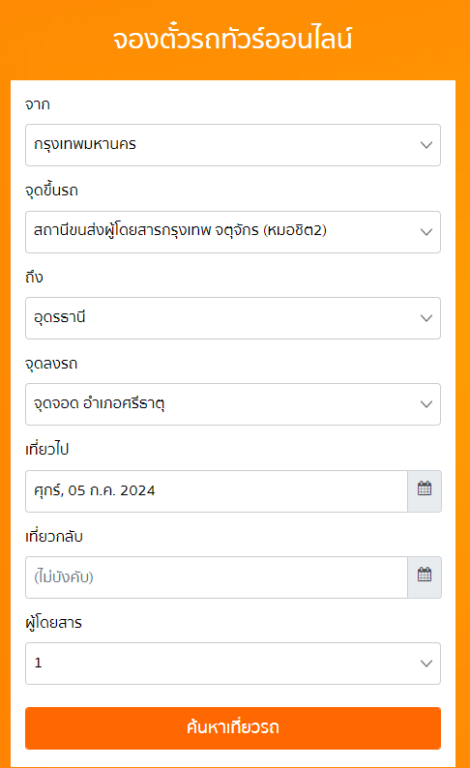Click the จุดลงรถ field label
Viewport: 470px width, 768px height.
coord(51,364)
